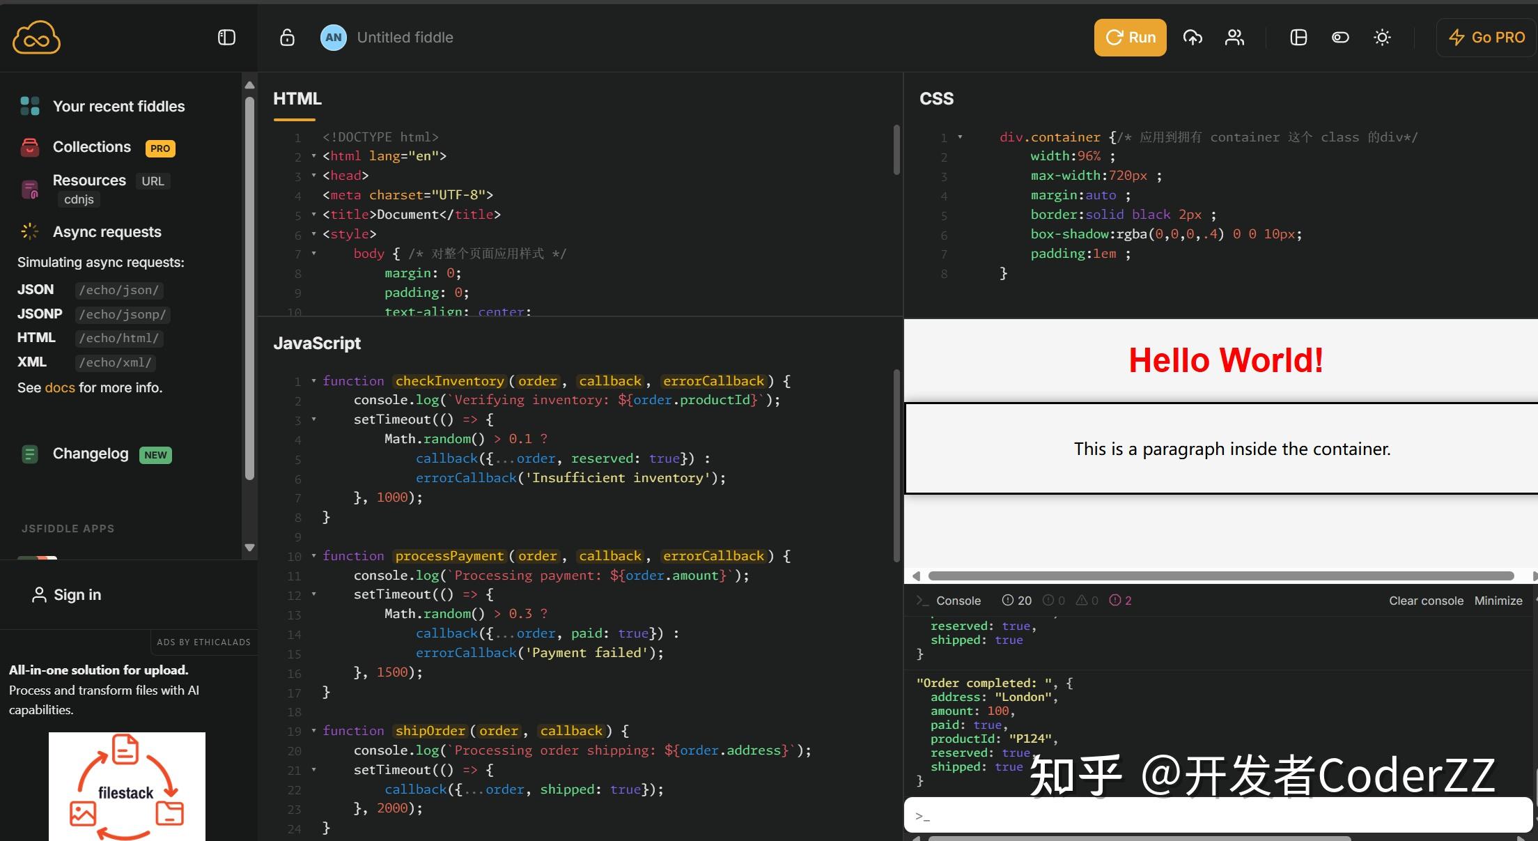Open collaboration using the group icon
Screen dimensions: 1538x841
1234,37
